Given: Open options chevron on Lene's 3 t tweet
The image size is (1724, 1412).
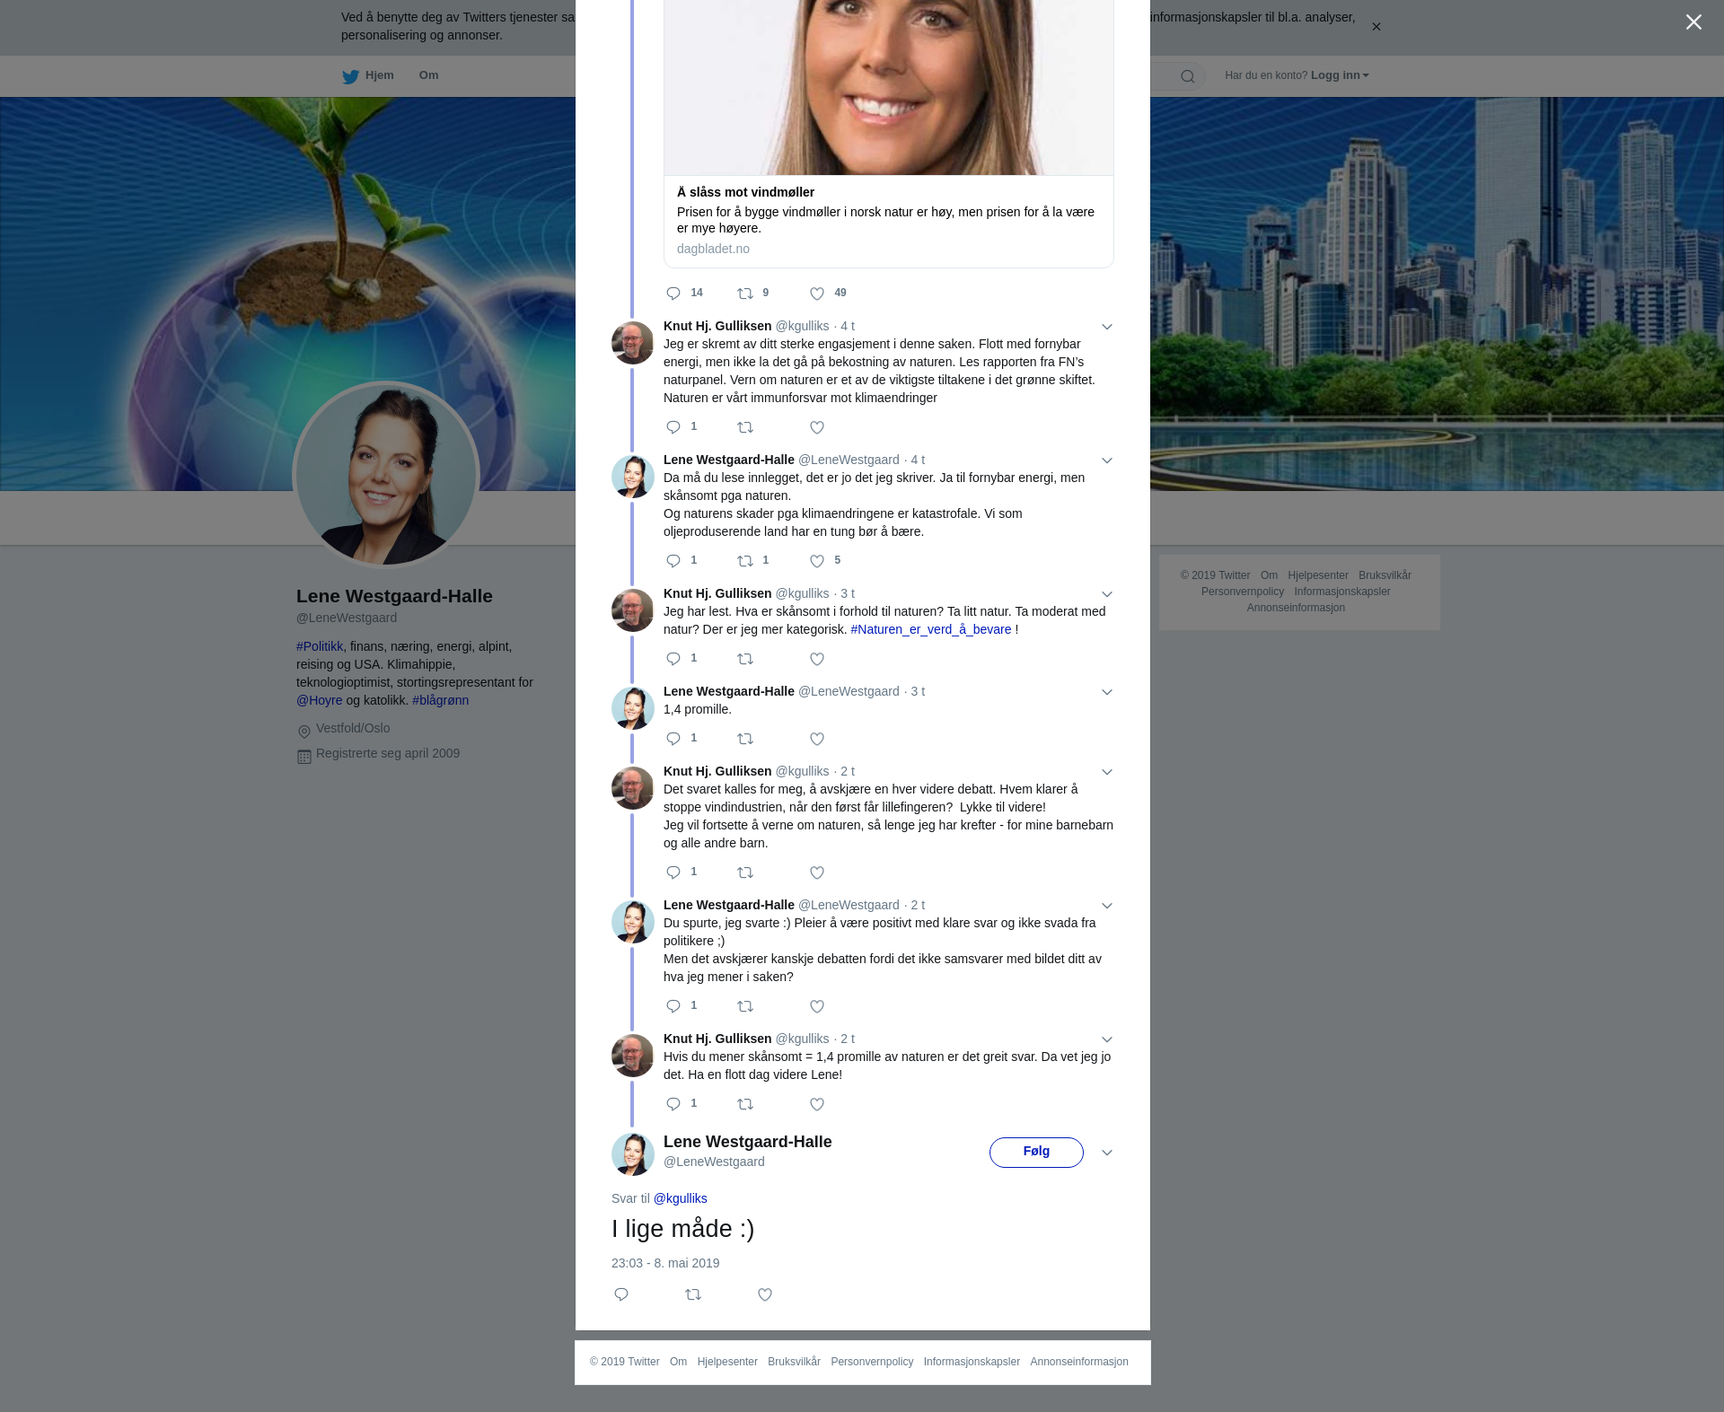Looking at the screenshot, I should tap(1107, 692).
